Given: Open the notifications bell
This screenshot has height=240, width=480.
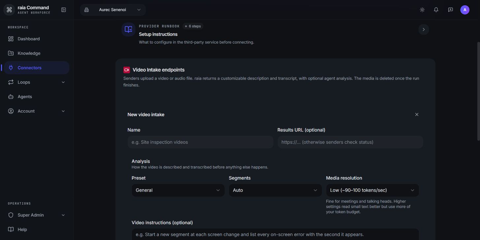Looking at the screenshot, I should (x=436, y=10).
